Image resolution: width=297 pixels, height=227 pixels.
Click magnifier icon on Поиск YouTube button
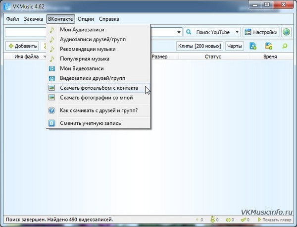tap(189, 32)
